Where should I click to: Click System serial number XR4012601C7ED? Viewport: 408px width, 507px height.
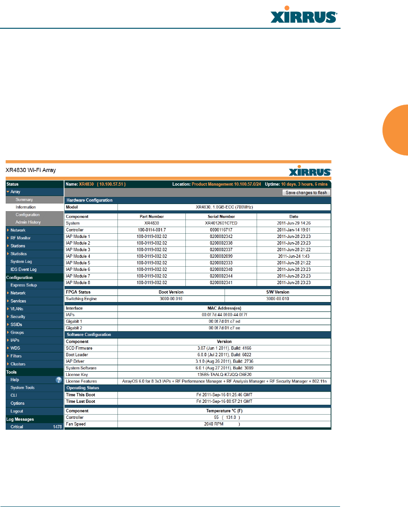(221, 223)
